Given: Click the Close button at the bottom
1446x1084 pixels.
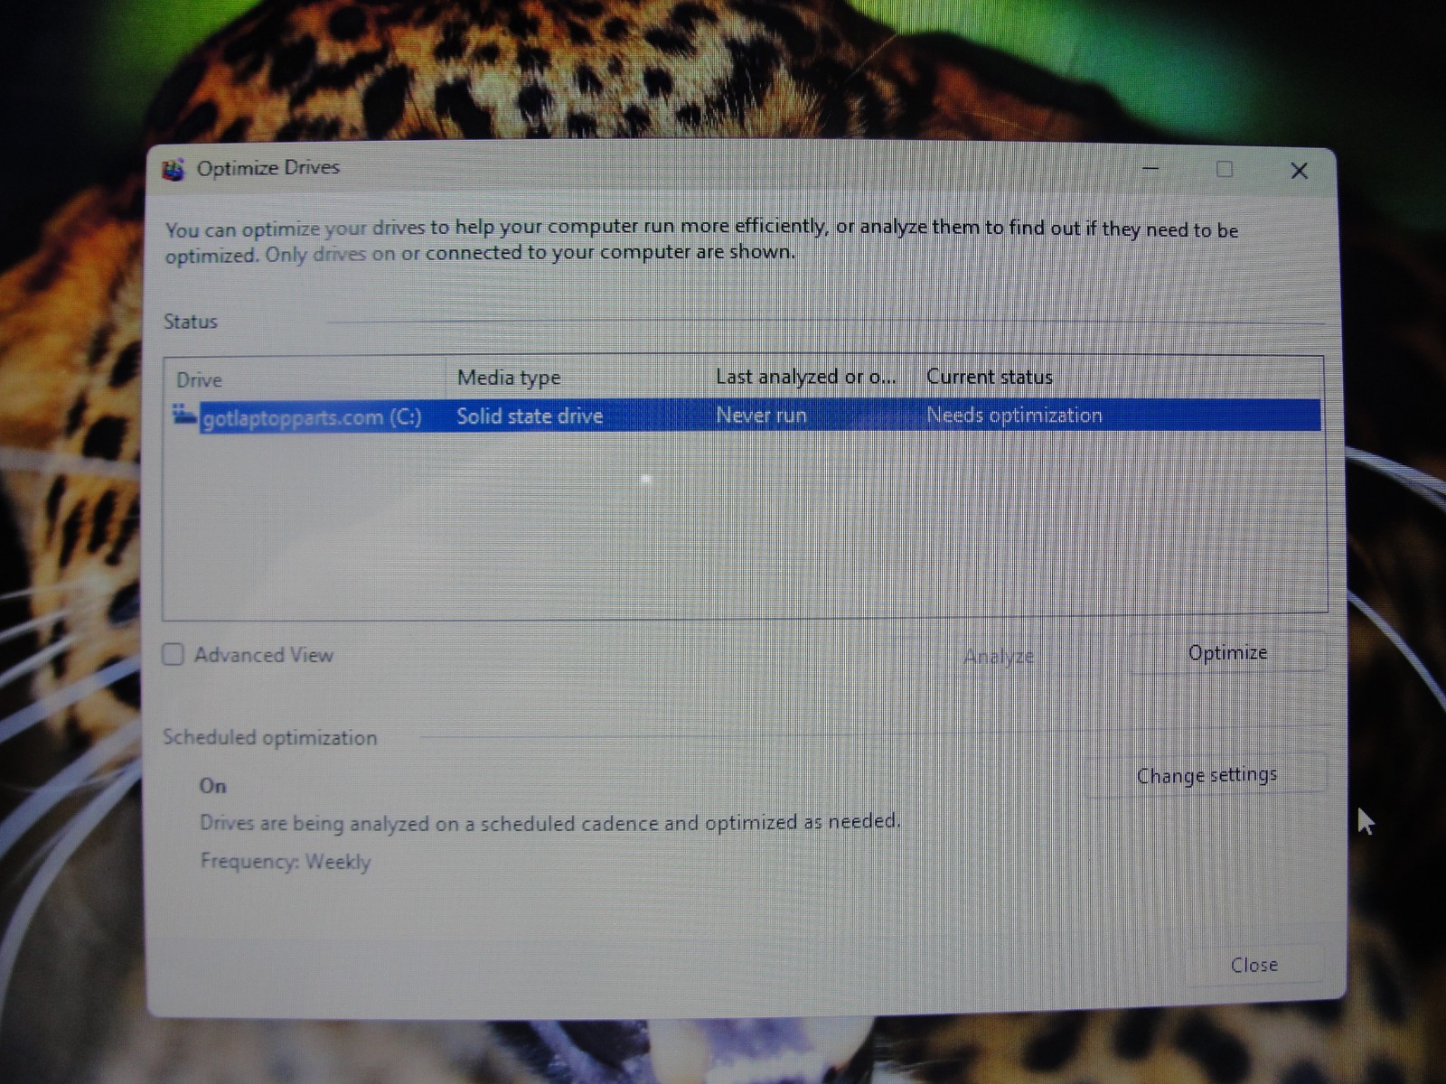Looking at the screenshot, I should (x=1254, y=965).
